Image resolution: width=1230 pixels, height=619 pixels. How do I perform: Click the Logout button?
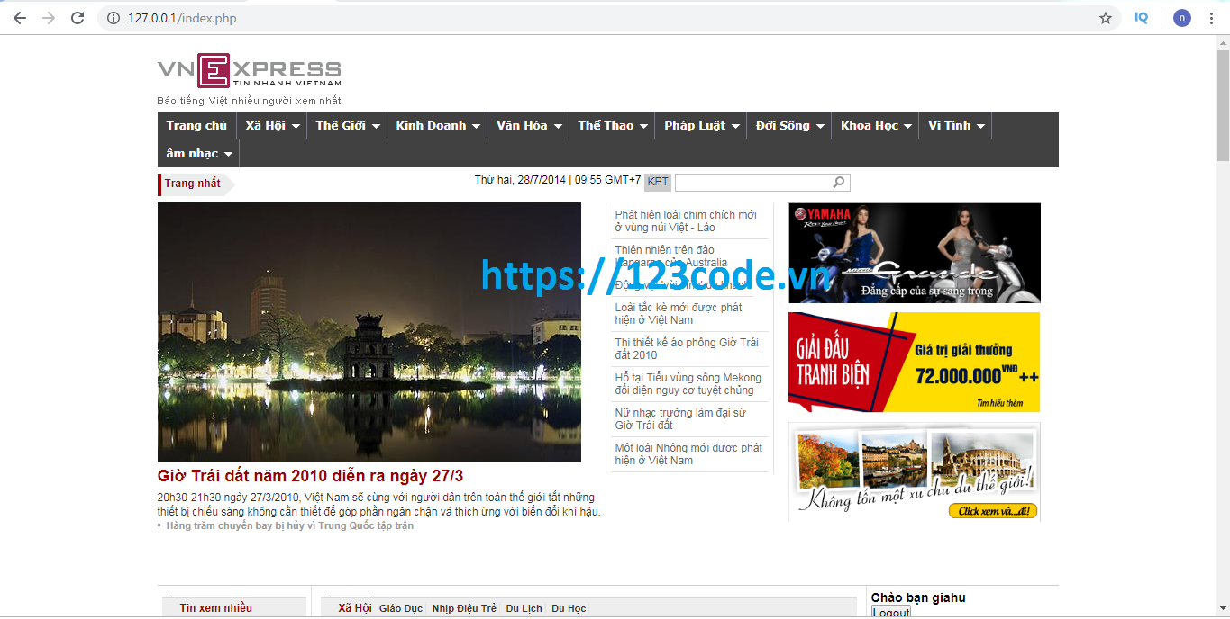[890, 614]
